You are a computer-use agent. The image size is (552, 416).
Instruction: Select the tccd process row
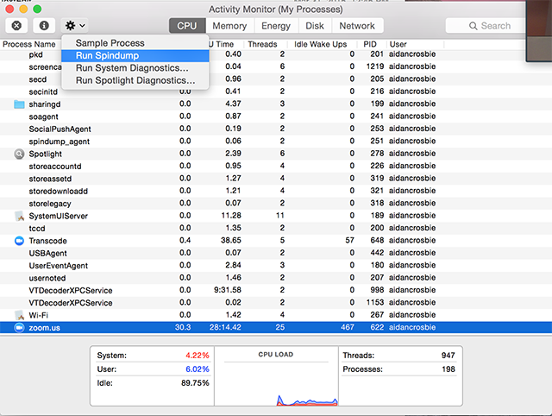(276, 228)
